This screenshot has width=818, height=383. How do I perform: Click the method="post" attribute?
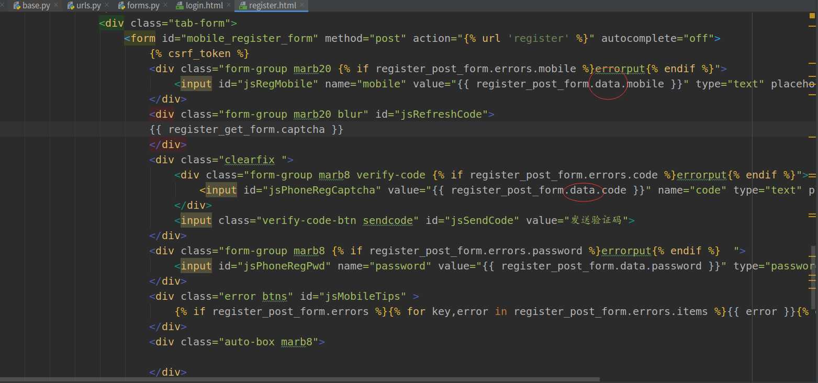coord(365,38)
